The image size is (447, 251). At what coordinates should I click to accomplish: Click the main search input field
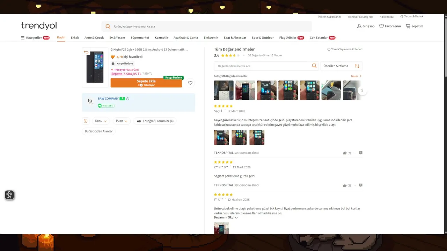click(207, 26)
